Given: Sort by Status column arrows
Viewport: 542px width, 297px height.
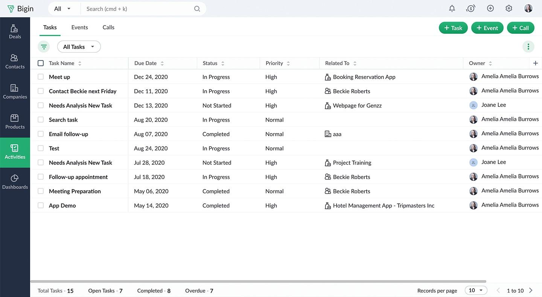Looking at the screenshot, I should point(223,64).
